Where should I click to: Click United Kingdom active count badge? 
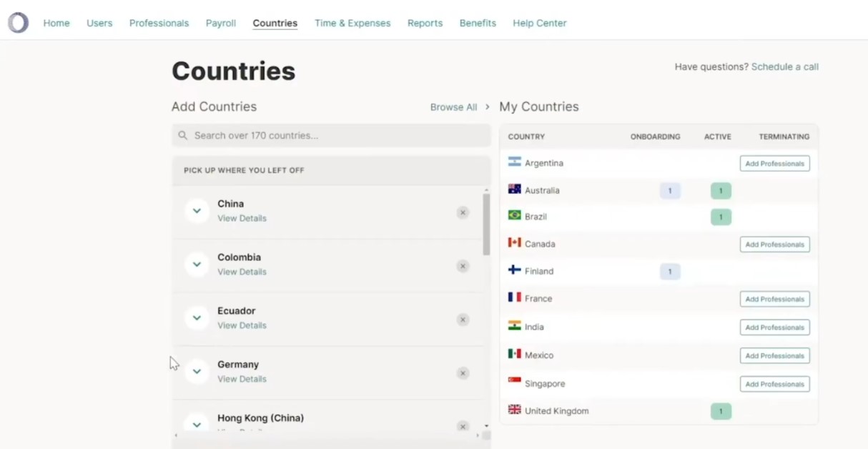(x=721, y=411)
